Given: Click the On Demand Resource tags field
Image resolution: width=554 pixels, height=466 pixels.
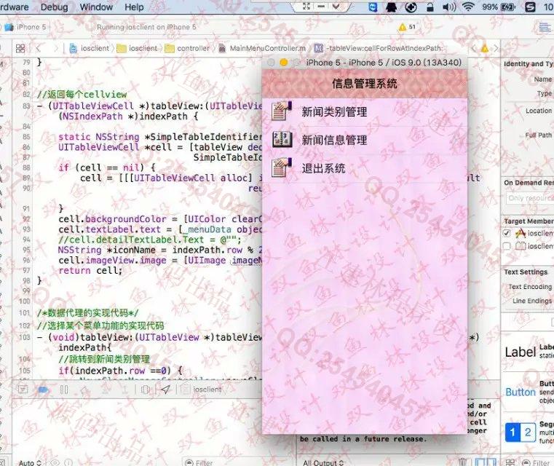Looking at the screenshot, I should click(529, 198).
